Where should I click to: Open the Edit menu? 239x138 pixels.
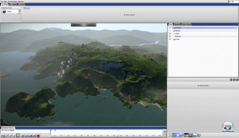point(6,1)
